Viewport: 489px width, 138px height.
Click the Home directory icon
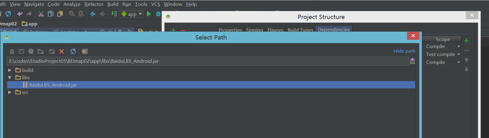(12, 51)
